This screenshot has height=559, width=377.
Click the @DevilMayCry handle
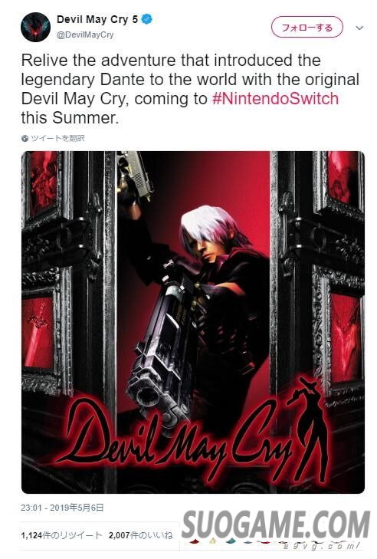[85, 35]
